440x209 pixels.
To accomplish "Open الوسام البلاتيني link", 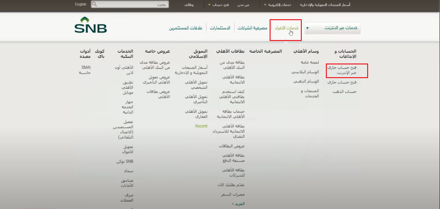I will coord(305,72).
